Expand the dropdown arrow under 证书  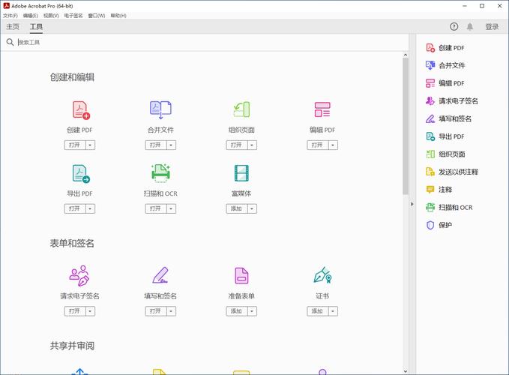pyautogui.click(x=333, y=311)
